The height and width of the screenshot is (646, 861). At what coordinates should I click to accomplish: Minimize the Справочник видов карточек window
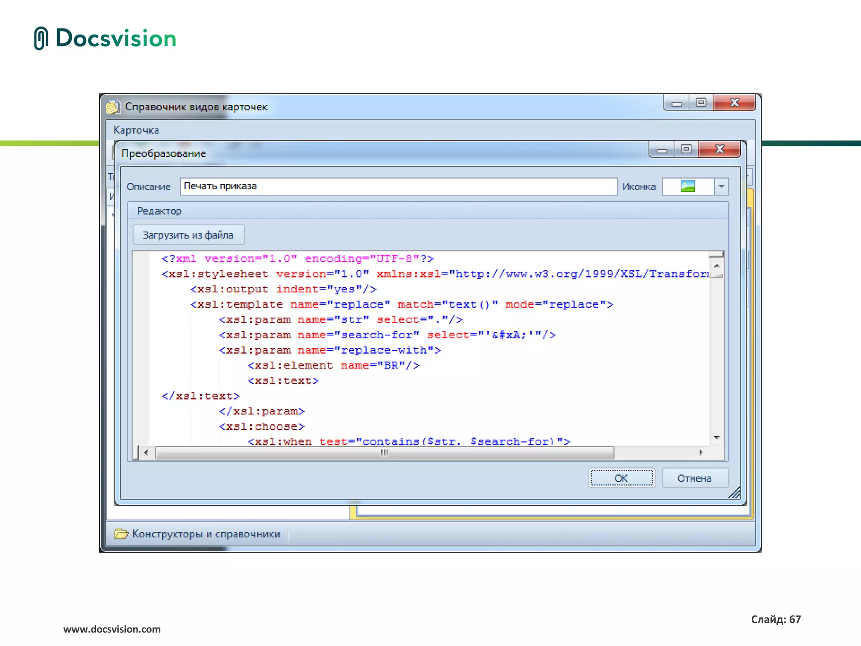(676, 102)
